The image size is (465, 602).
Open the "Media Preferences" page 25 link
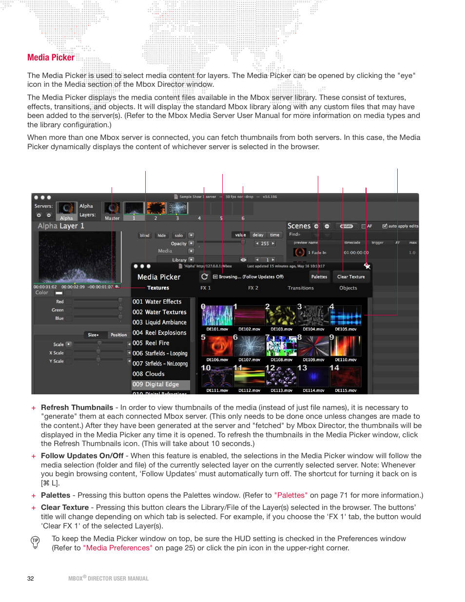click(x=117, y=548)
